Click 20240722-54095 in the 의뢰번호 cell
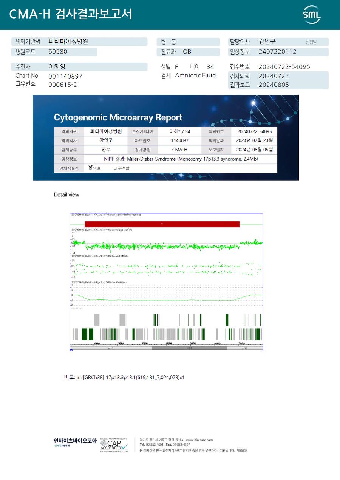340x480 pixels. coord(255,131)
